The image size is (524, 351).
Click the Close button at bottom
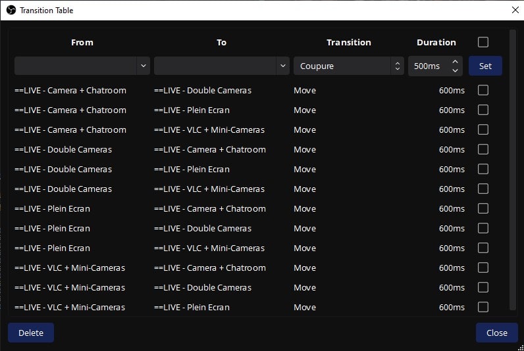[496, 333]
